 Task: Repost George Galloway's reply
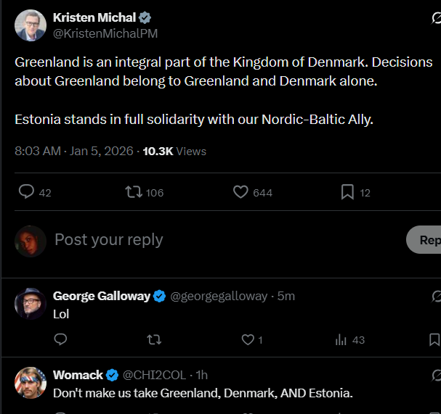154,339
